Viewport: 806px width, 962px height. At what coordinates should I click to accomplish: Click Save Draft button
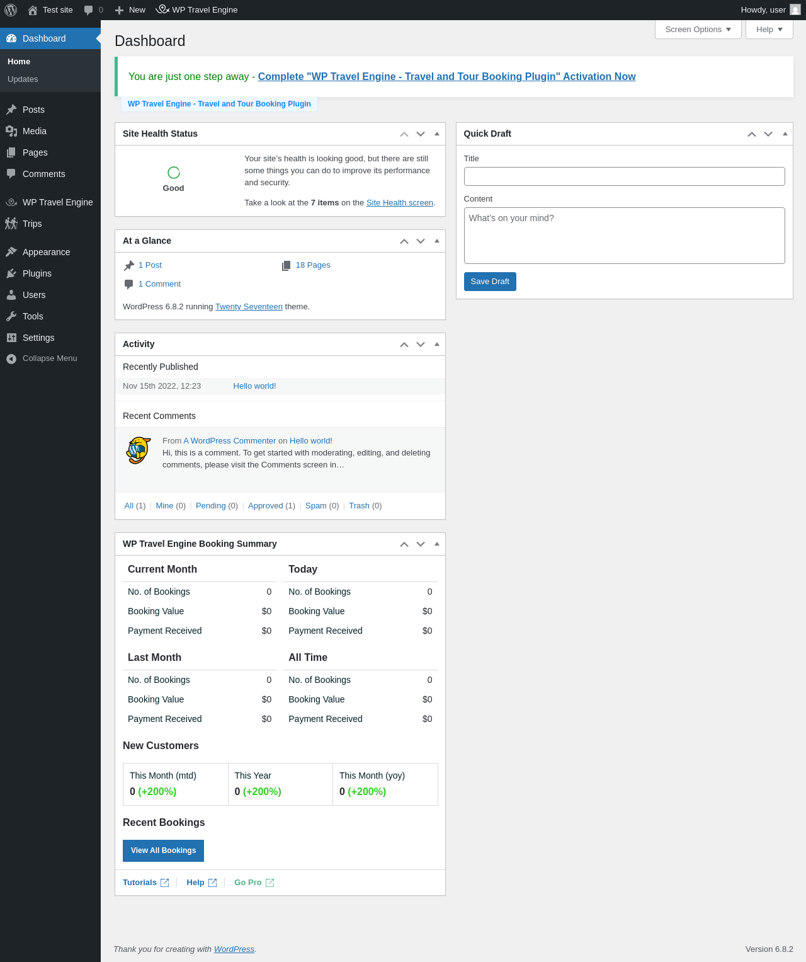click(x=490, y=282)
